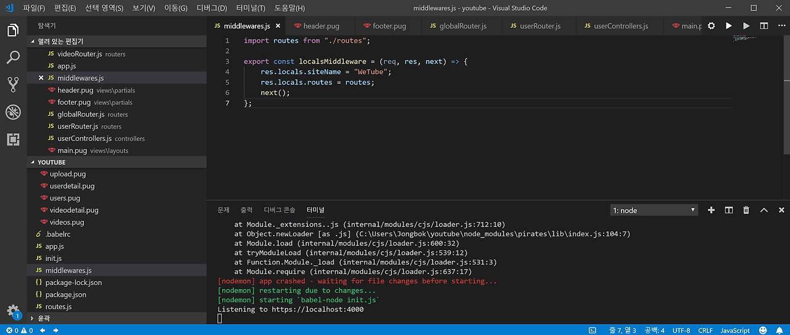Image resolution: width=790 pixels, height=335 pixels.
Task: Open the 편집(E) menu
Action: 65,8
